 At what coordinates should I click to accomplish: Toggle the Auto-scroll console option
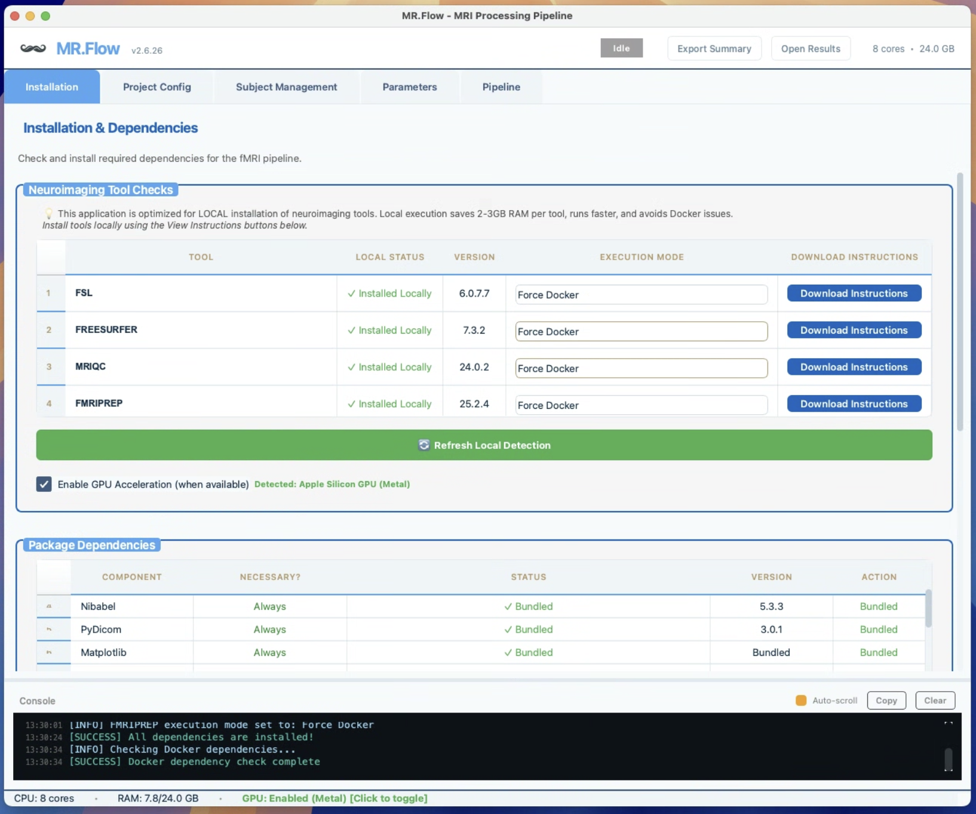[x=800, y=701]
